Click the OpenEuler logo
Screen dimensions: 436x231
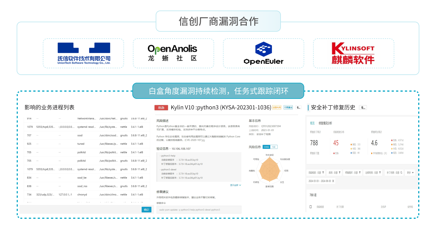(264, 53)
